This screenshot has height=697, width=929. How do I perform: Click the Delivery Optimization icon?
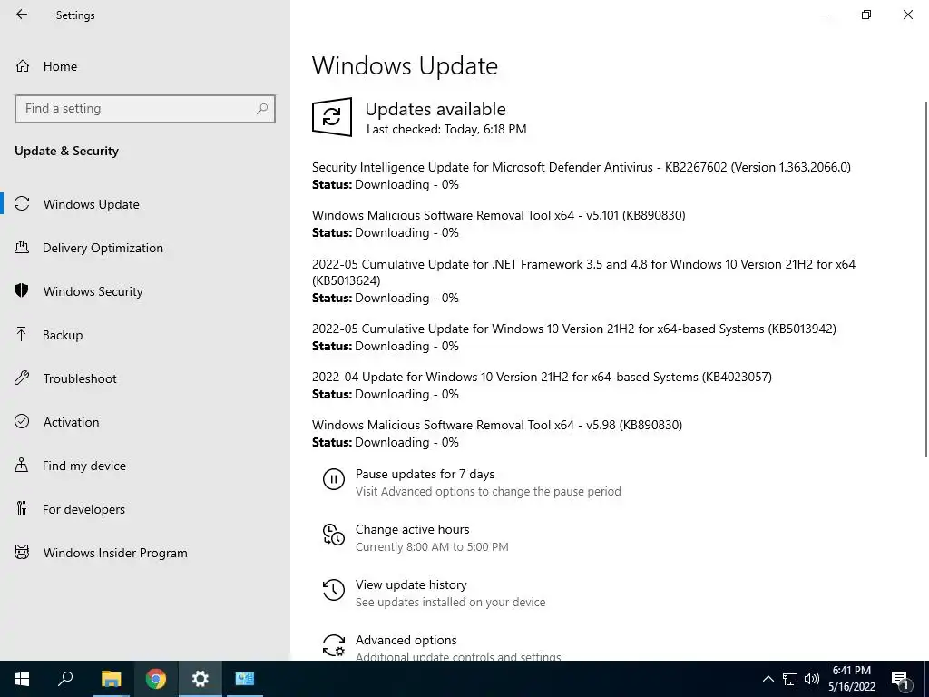[x=22, y=247]
